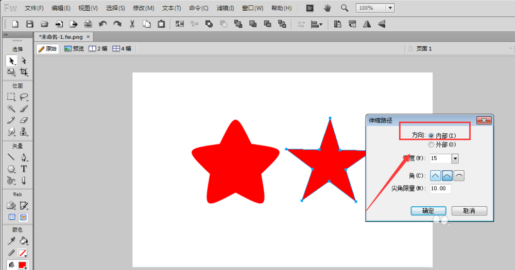
Task: Choose the Crop tool
Action: tap(24, 72)
